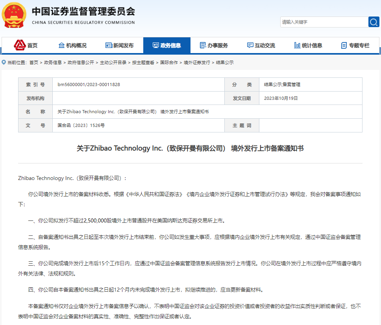
Task: Open the 新闻发布 navigation tab
Action: [120, 45]
